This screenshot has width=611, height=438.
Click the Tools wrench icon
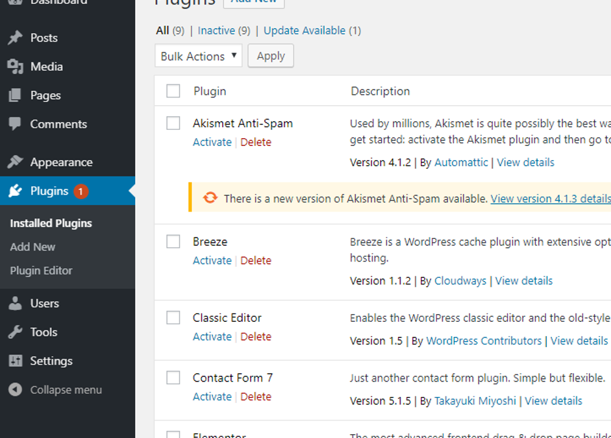click(15, 332)
